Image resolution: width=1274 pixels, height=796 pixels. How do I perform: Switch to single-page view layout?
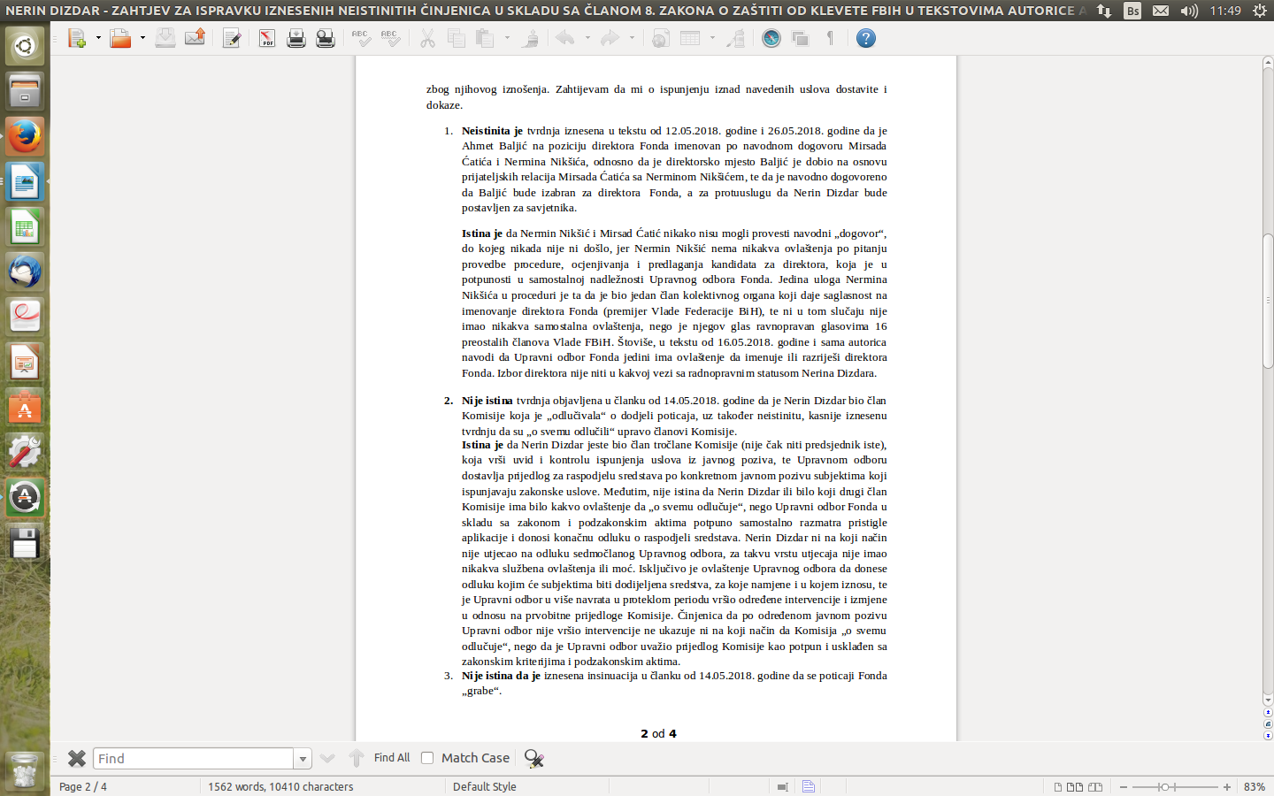(x=1058, y=786)
